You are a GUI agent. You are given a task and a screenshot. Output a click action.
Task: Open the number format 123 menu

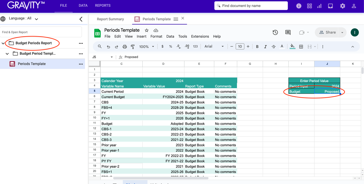[x=195, y=47]
